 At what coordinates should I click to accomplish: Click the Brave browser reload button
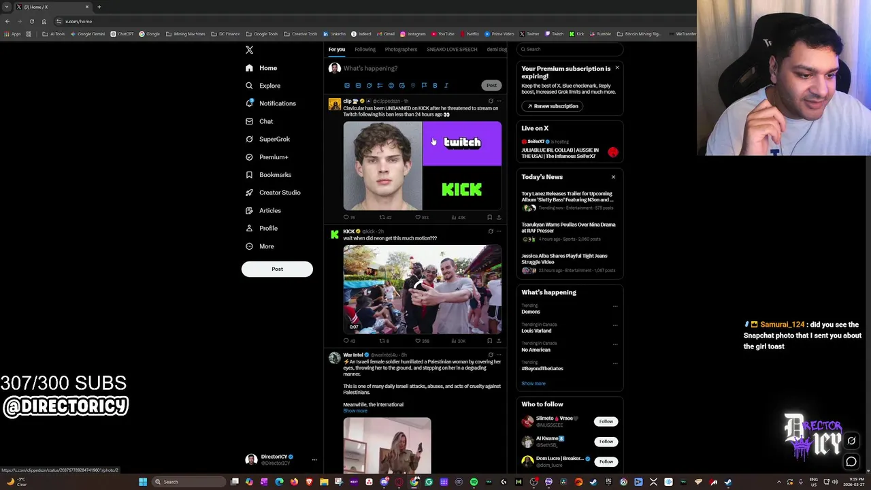pyautogui.click(x=31, y=21)
